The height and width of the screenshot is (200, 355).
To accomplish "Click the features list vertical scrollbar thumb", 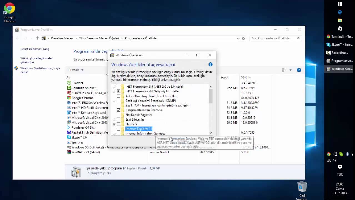I will pyautogui.click(x=211, y=96).
